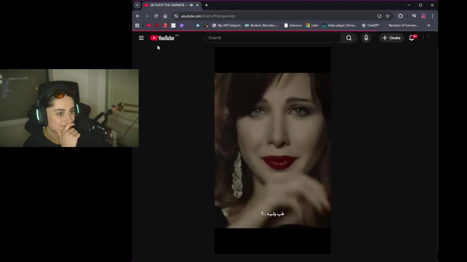Open the YouTube Create menu
The image size is (467, 262).
[391, 38]
